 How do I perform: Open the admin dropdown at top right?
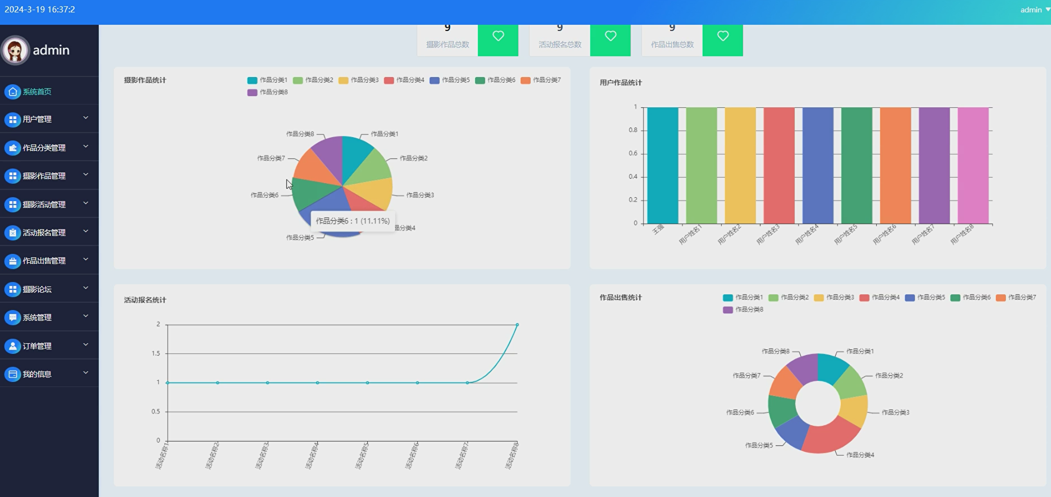coord(1035,10)
